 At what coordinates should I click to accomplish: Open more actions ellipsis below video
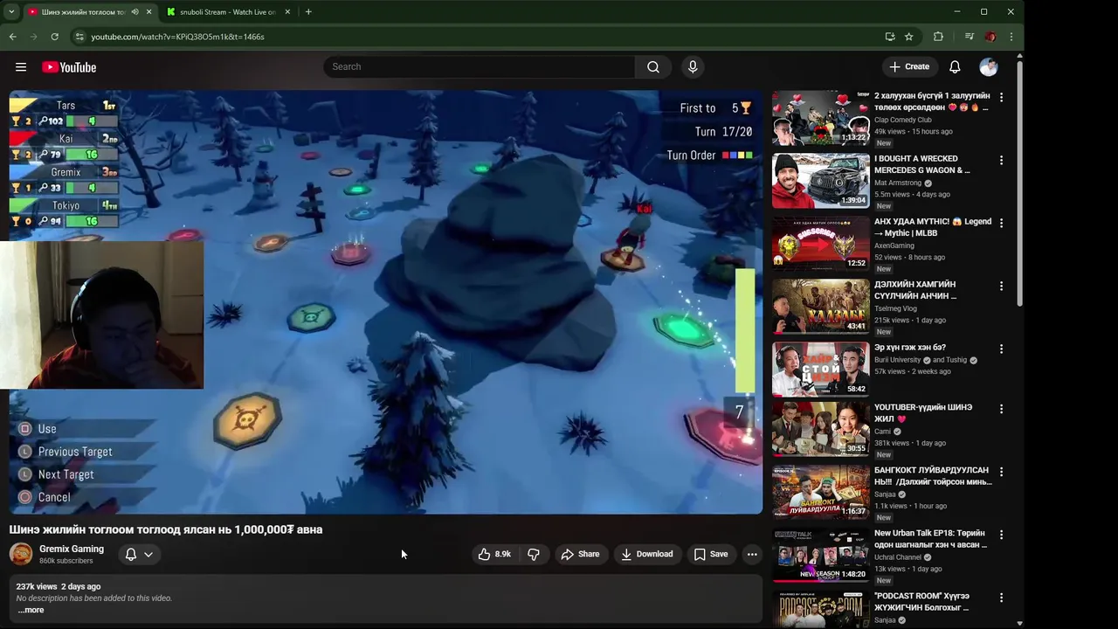point(752,554)
